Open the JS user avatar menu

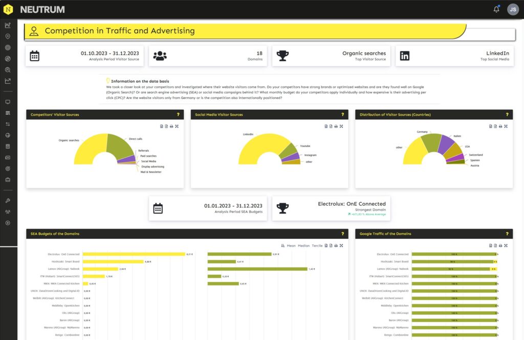[x=513, y=9]
